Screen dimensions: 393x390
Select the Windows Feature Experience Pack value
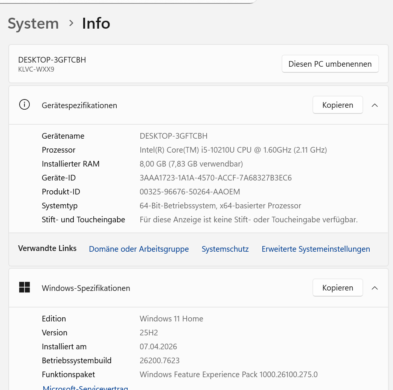(228, 375)
